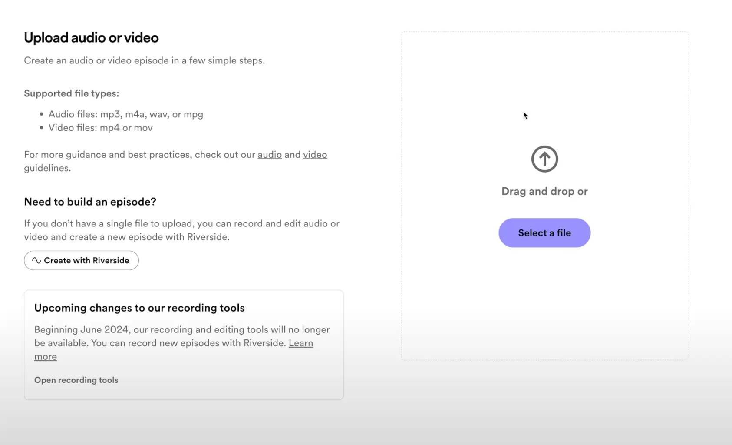
Task: Open the audio guidelines link
Action: click(270, 155)
